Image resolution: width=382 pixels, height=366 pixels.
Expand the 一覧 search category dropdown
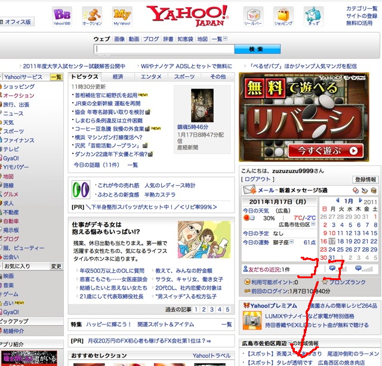[225, 38]
